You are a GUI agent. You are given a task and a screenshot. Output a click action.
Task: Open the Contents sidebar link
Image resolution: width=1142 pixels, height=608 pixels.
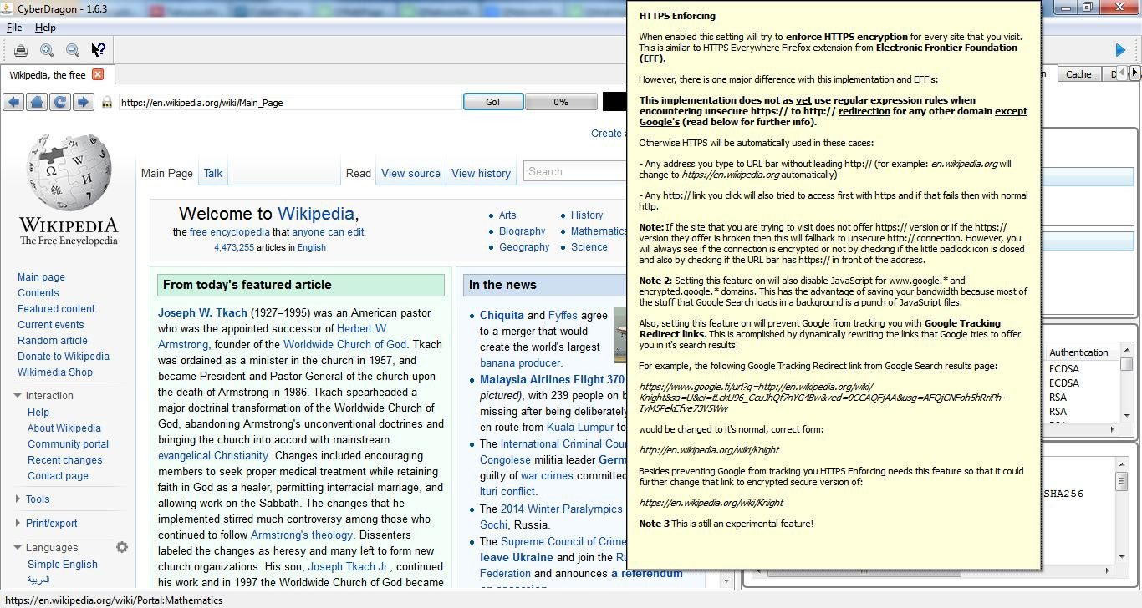click(x=38, y=292)
